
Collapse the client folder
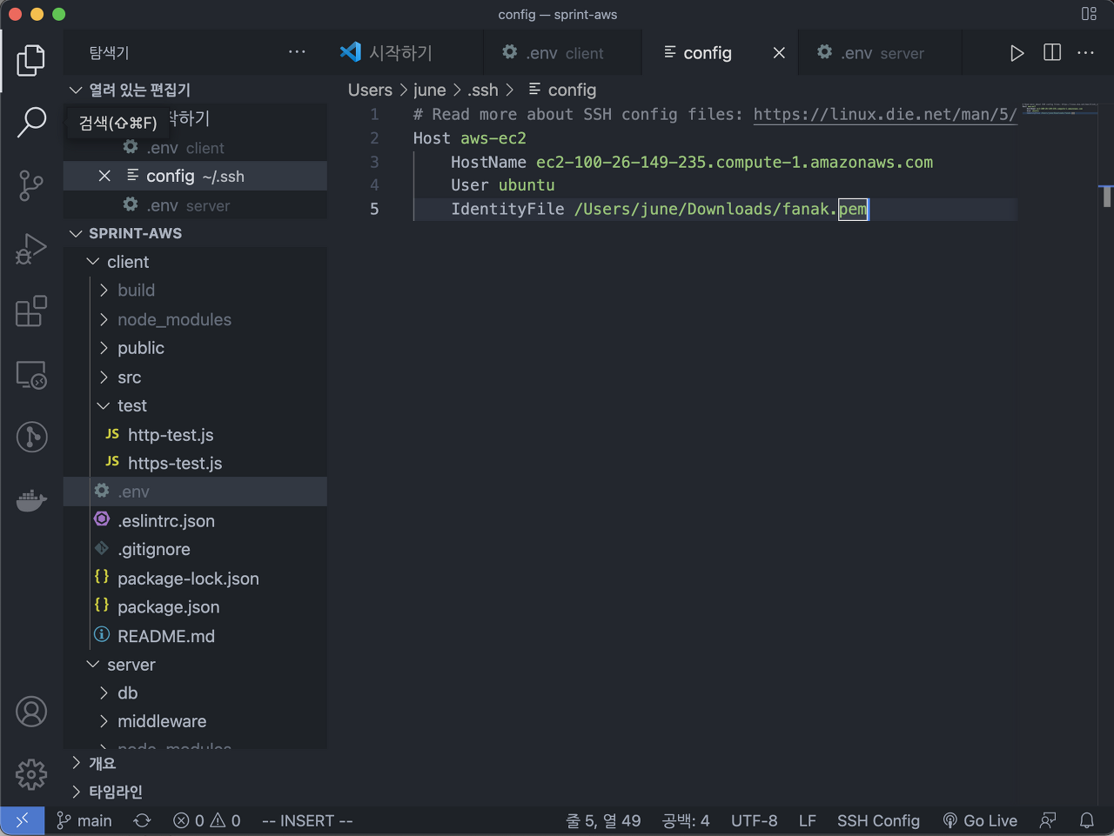[x=196, y=262]
